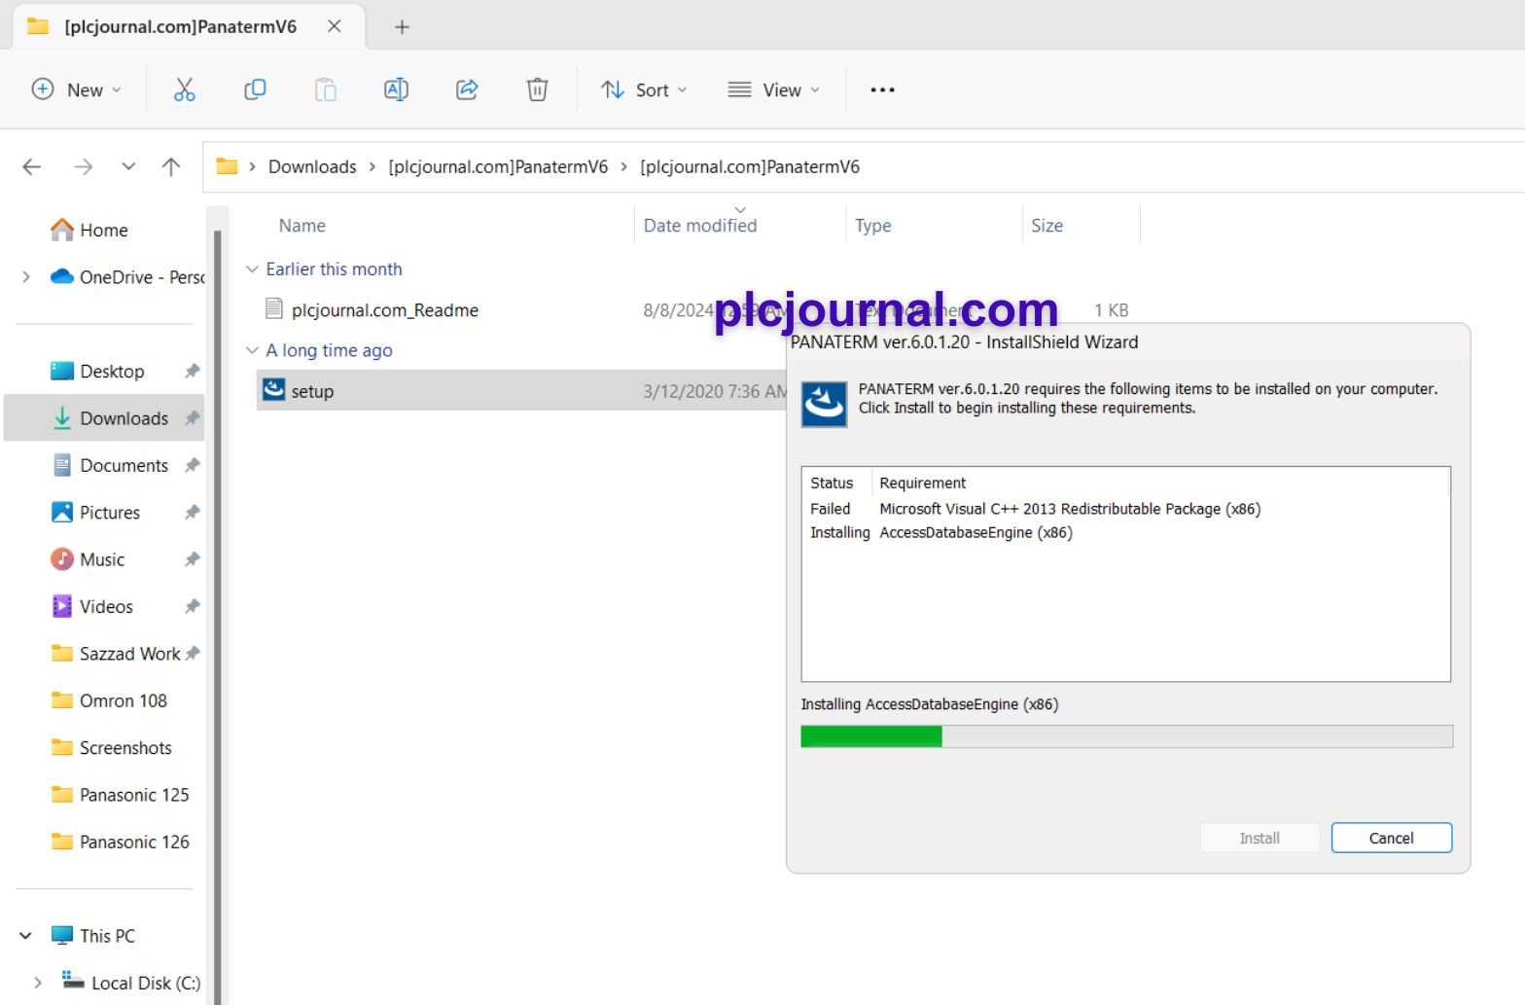Viewport: 1525px width, 1005px height.
Task: Click the Cut scissors icon
Action: [184, 90]
